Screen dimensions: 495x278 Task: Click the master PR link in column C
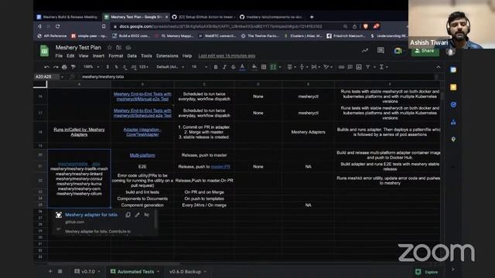pos(220,167)
